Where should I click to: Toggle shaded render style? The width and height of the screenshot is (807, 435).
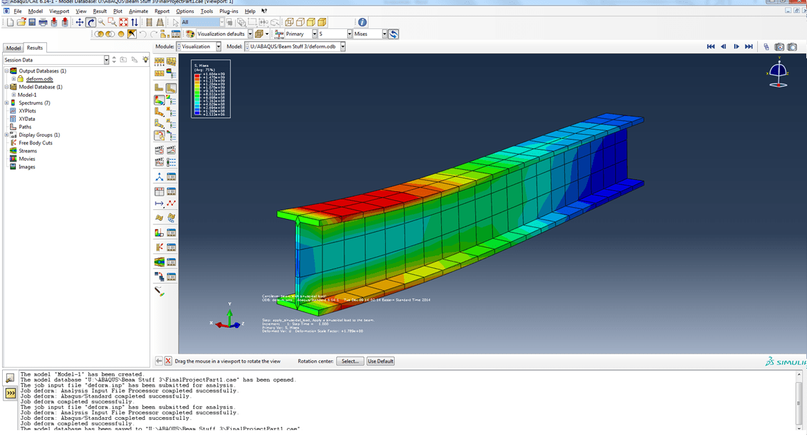[x=322, y=22]
